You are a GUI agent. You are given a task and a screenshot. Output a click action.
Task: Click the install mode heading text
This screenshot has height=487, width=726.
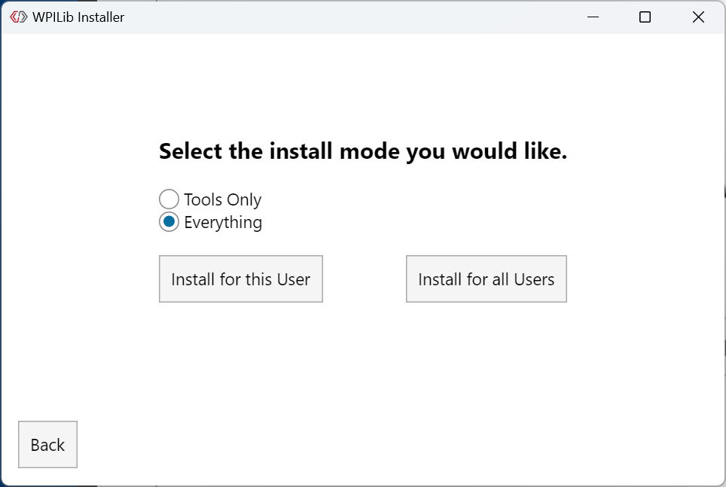[x=363, y=151]
